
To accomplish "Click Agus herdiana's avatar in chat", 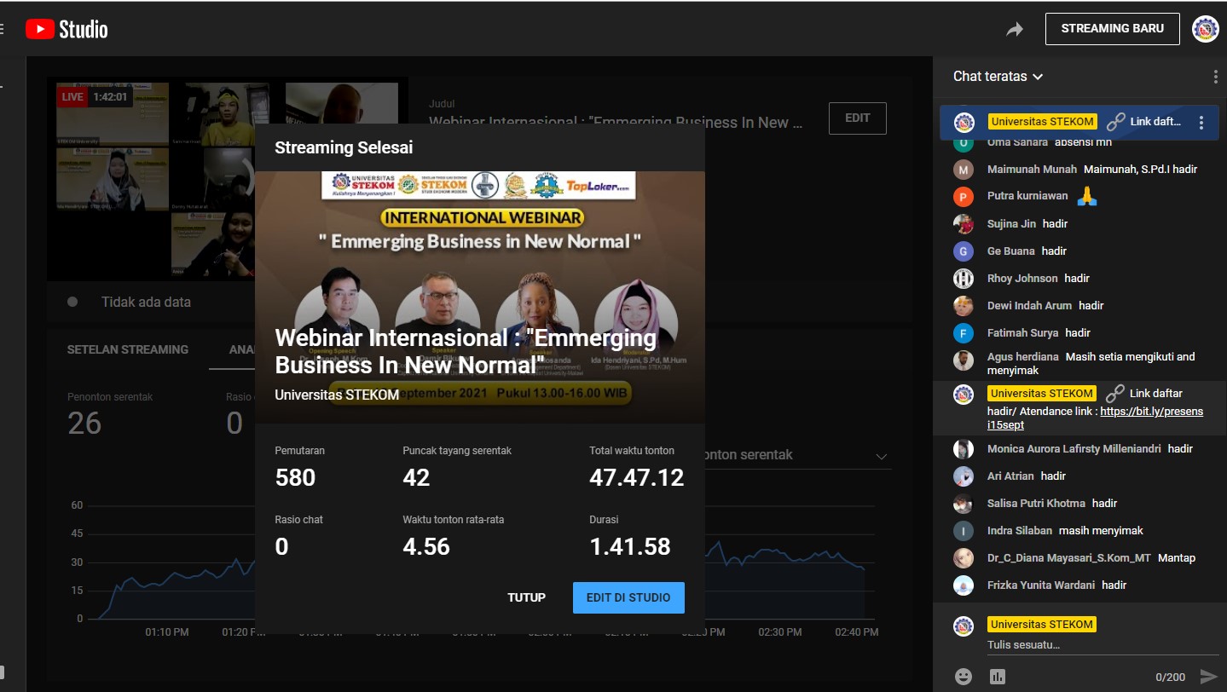I will tap(964, 360).
